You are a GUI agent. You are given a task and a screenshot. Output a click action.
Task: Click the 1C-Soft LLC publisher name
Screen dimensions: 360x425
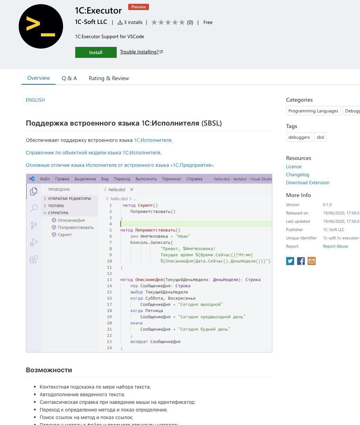[x=91, y=22]
